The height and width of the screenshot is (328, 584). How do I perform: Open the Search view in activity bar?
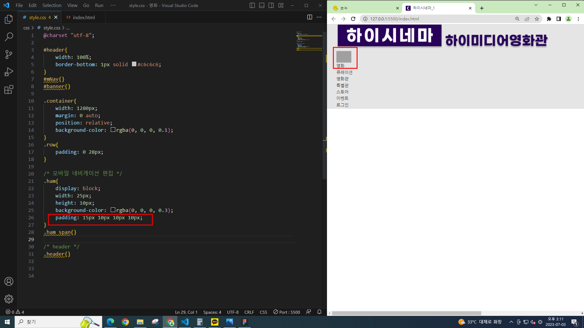point(9,37)
